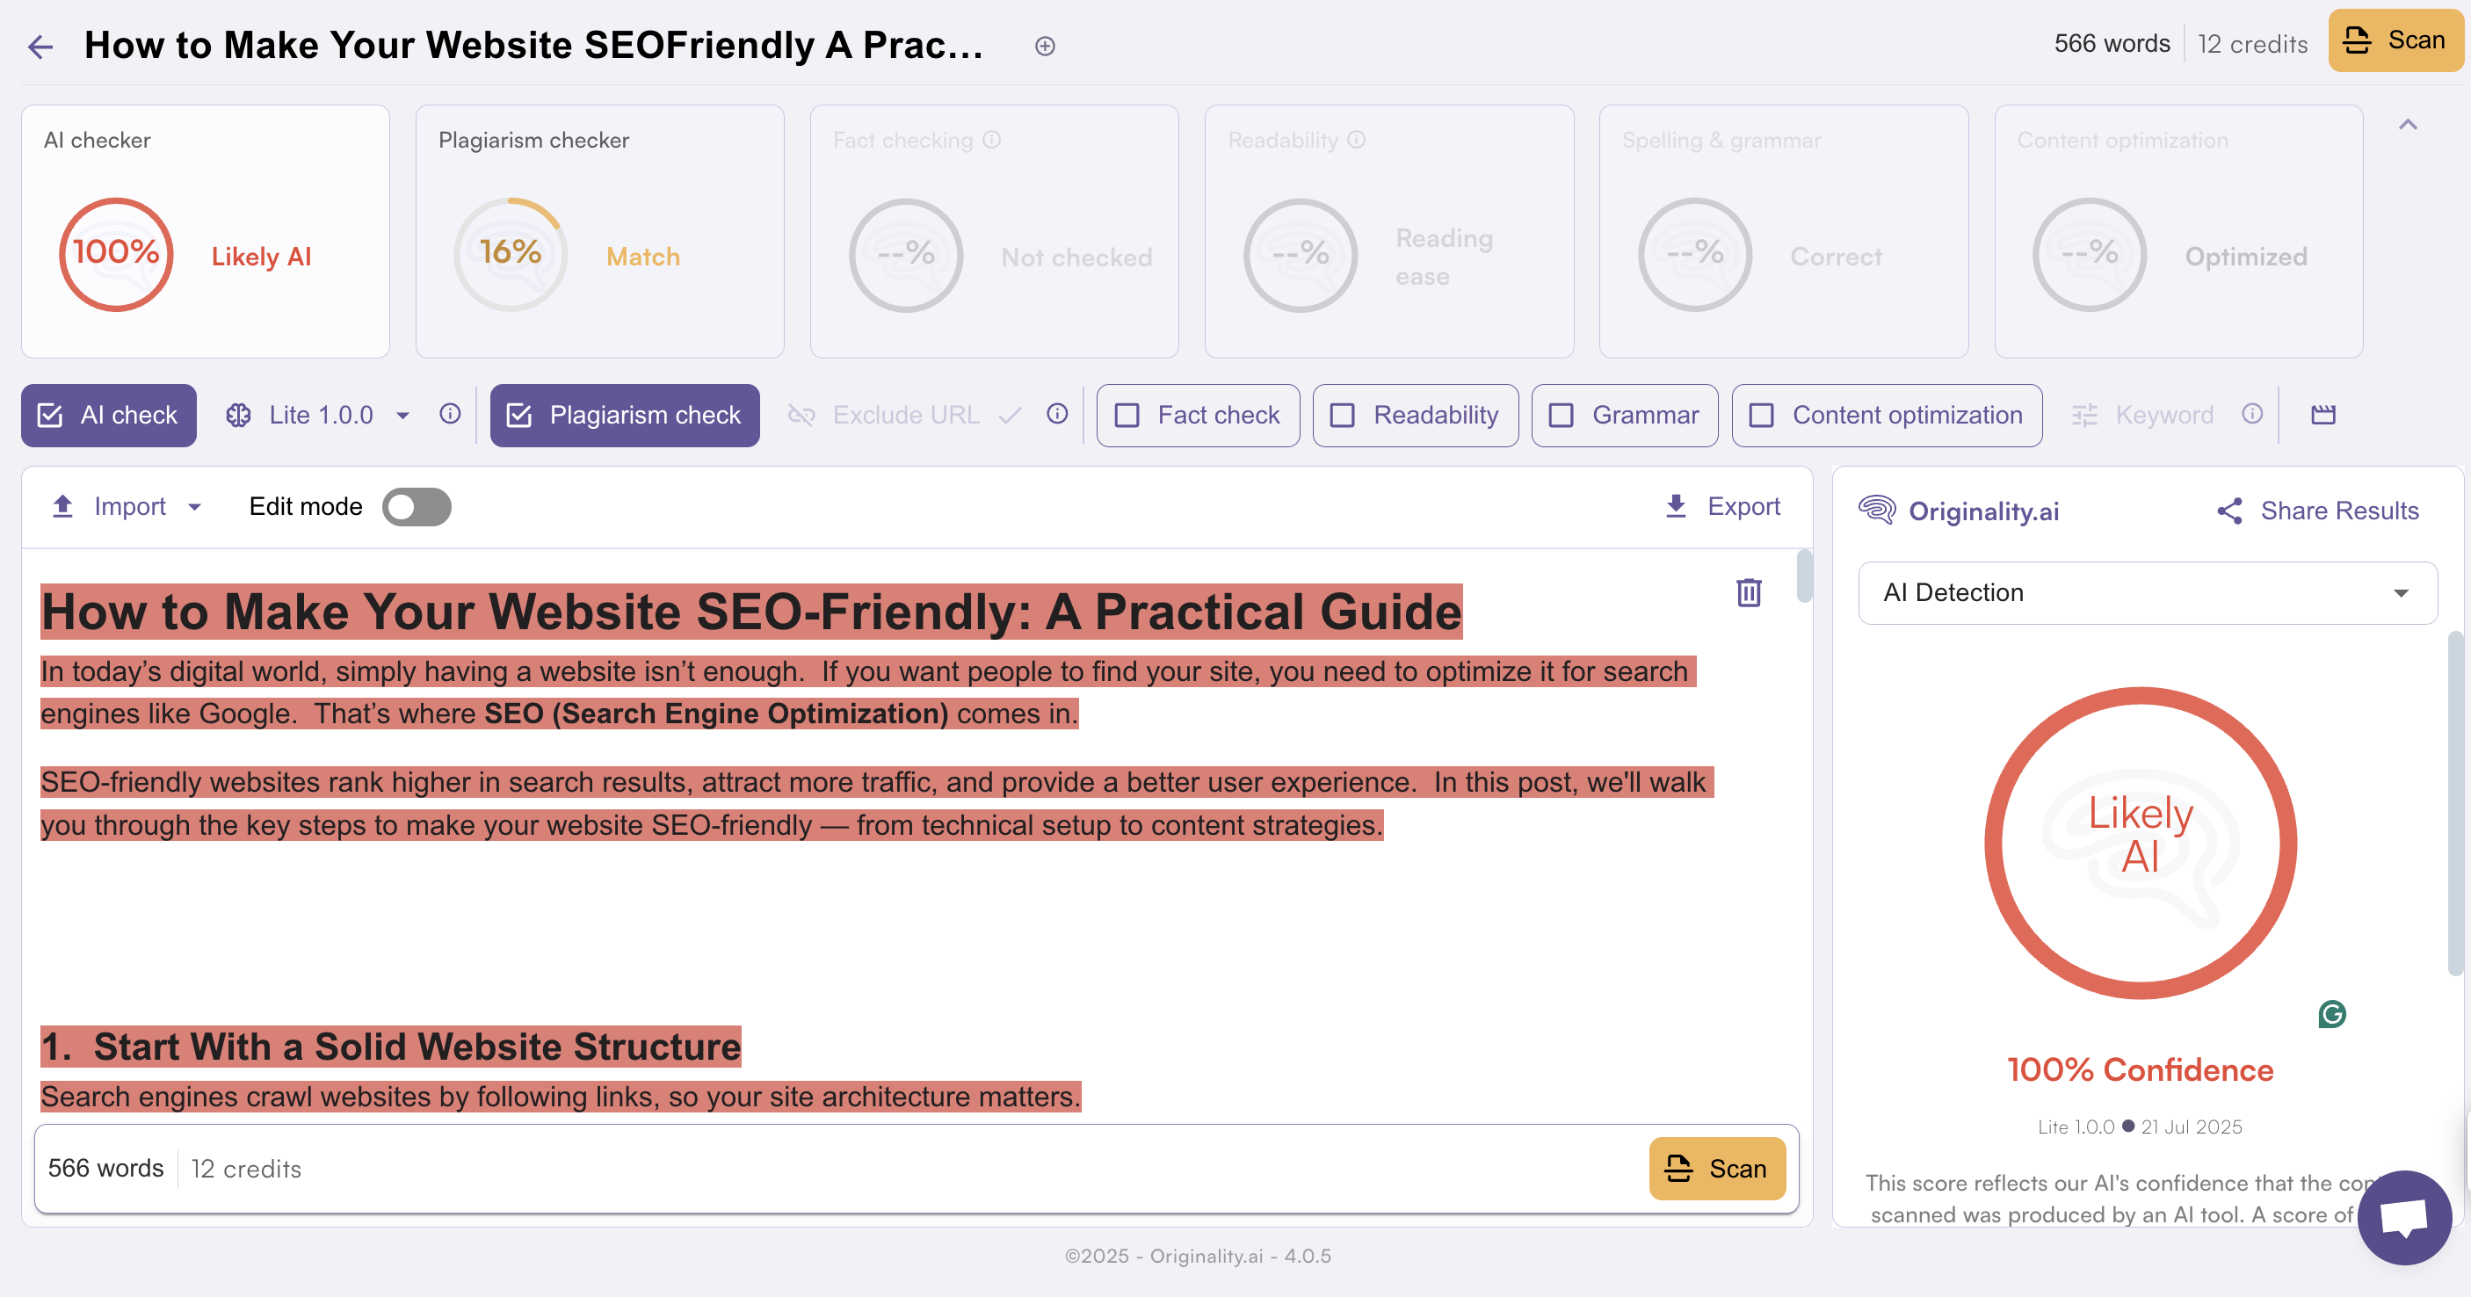Collapse the score cards with the chevron
The image size is (2471, 1297).
tap(2408, 125)
